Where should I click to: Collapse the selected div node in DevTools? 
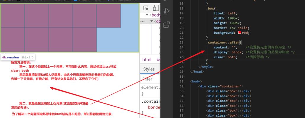[x=151, y=21]
